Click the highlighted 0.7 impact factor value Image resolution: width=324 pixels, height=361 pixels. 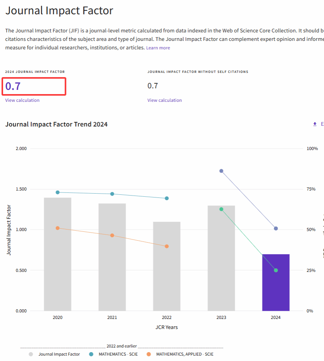coord(13,86)
